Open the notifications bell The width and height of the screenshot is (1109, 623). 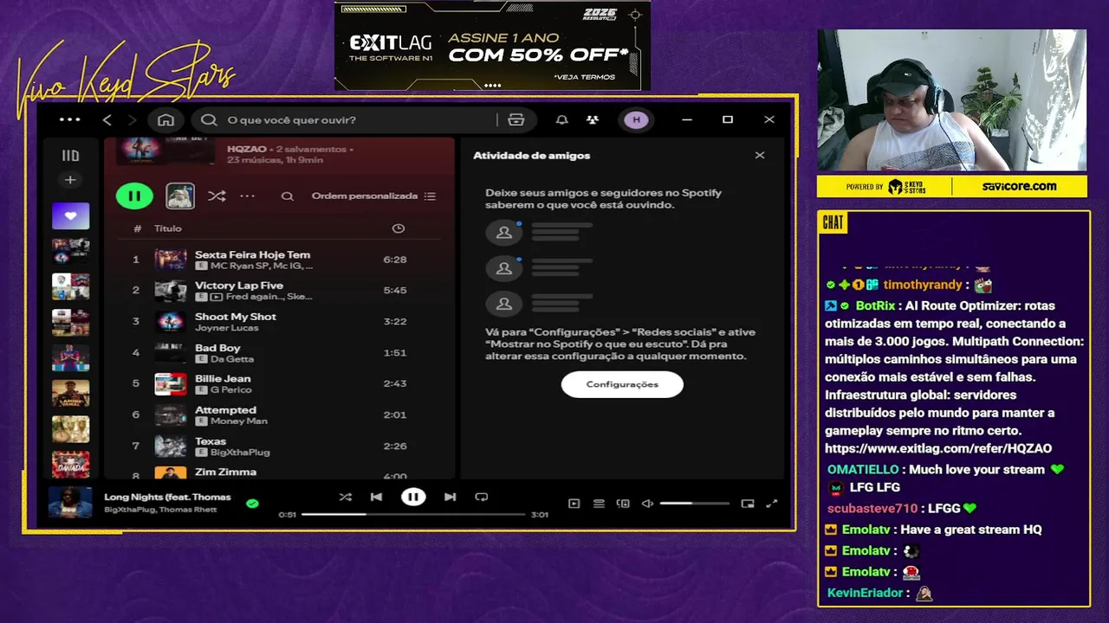click(562, 119)
